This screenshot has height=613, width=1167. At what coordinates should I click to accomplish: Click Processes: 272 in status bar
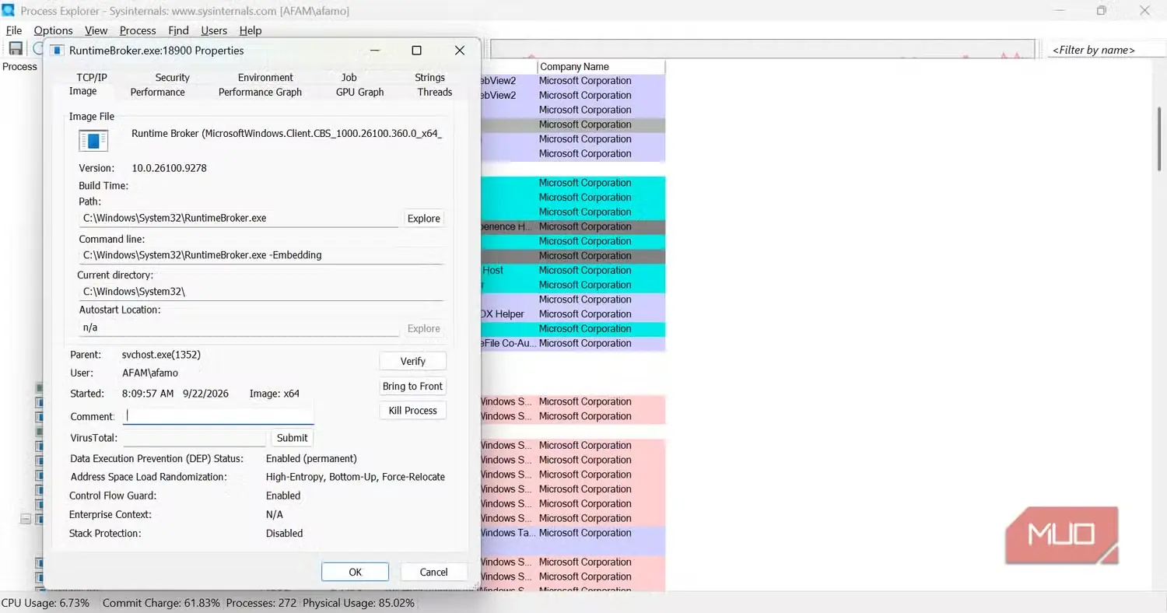[261, 603]
